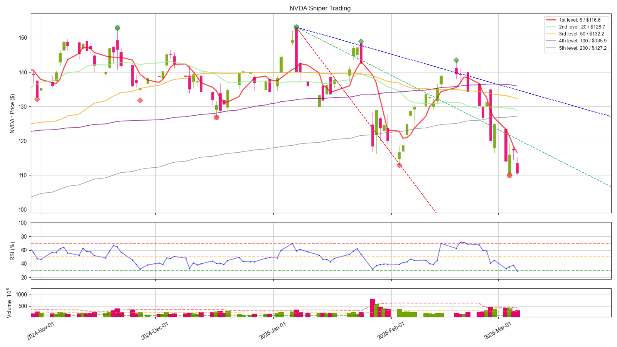617x347 pixels.
Task: Click the chart title NVDA Sniper Trading
Action: click(x=320, y=8)
